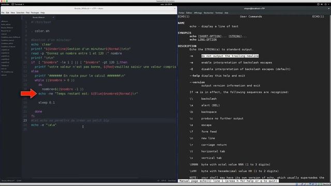
Task: Click the clock in the GNOME top bar
Action: click(x=166, y=4)
